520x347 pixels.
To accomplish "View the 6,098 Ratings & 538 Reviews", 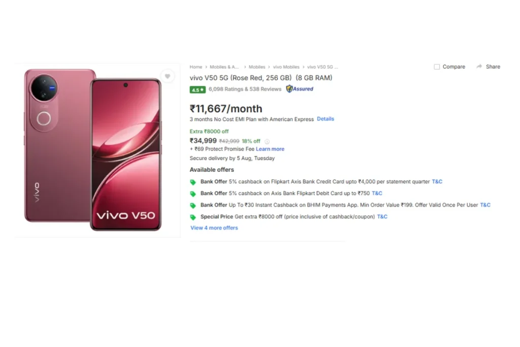I will tap(245, 89).
